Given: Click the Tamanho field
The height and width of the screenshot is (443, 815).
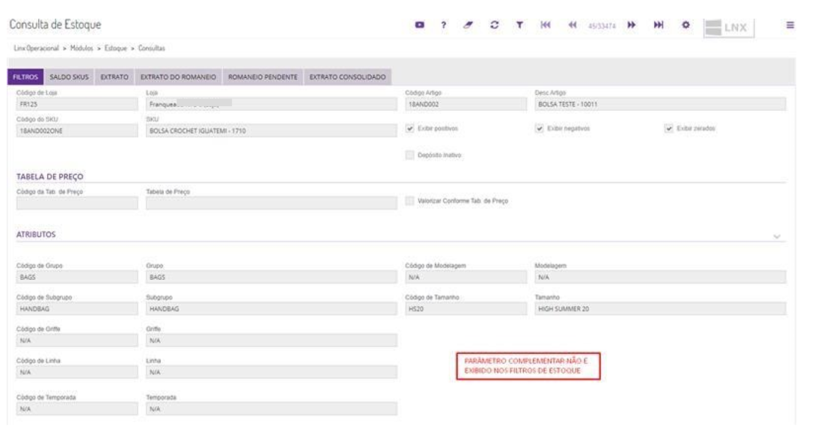Looking at the screenshot, I should [660, 309].
